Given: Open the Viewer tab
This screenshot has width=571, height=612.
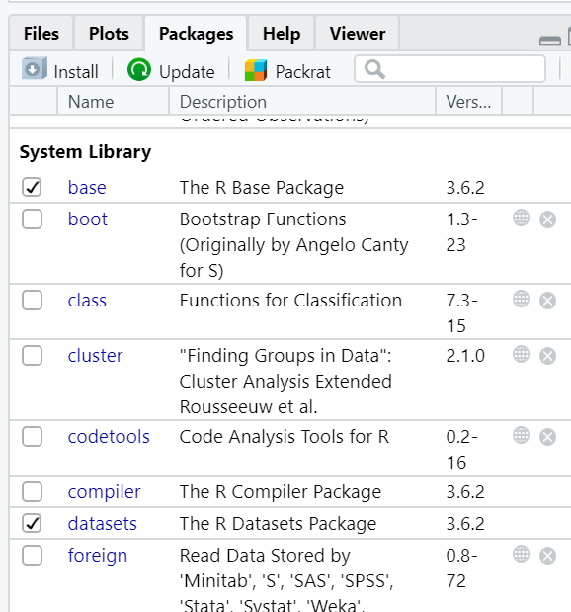Looking at the screenshot, I should (358, 34).
